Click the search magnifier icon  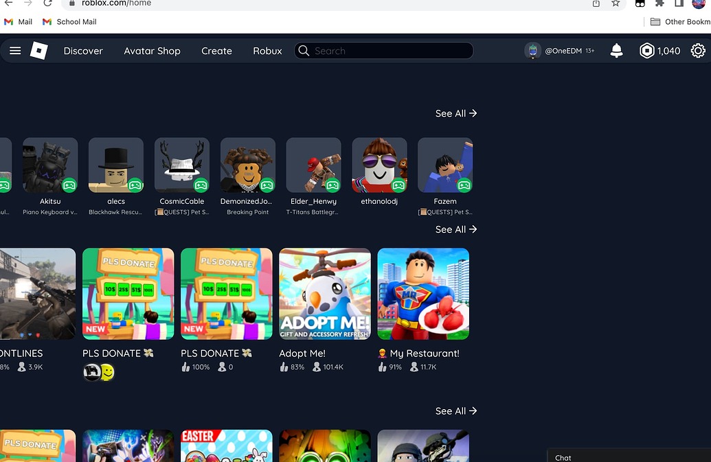[x=303, y=50]
